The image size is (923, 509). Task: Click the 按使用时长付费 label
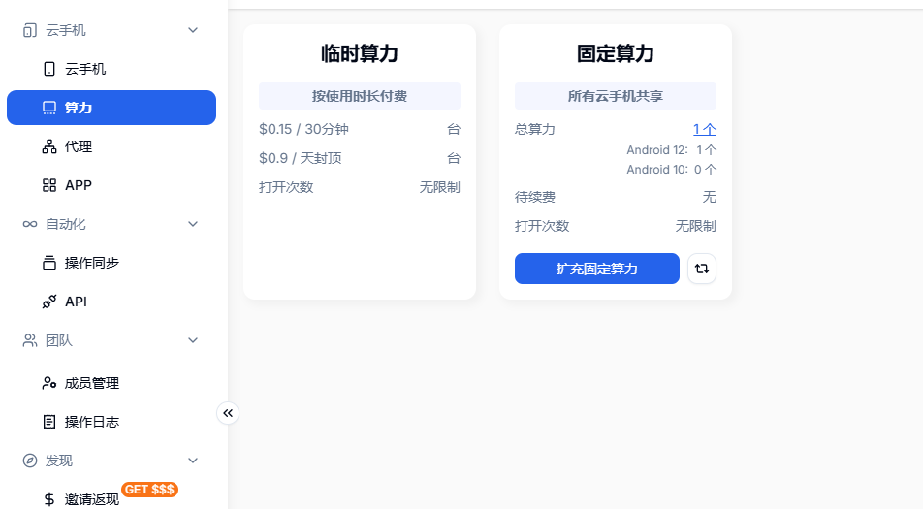coord(360,96)
